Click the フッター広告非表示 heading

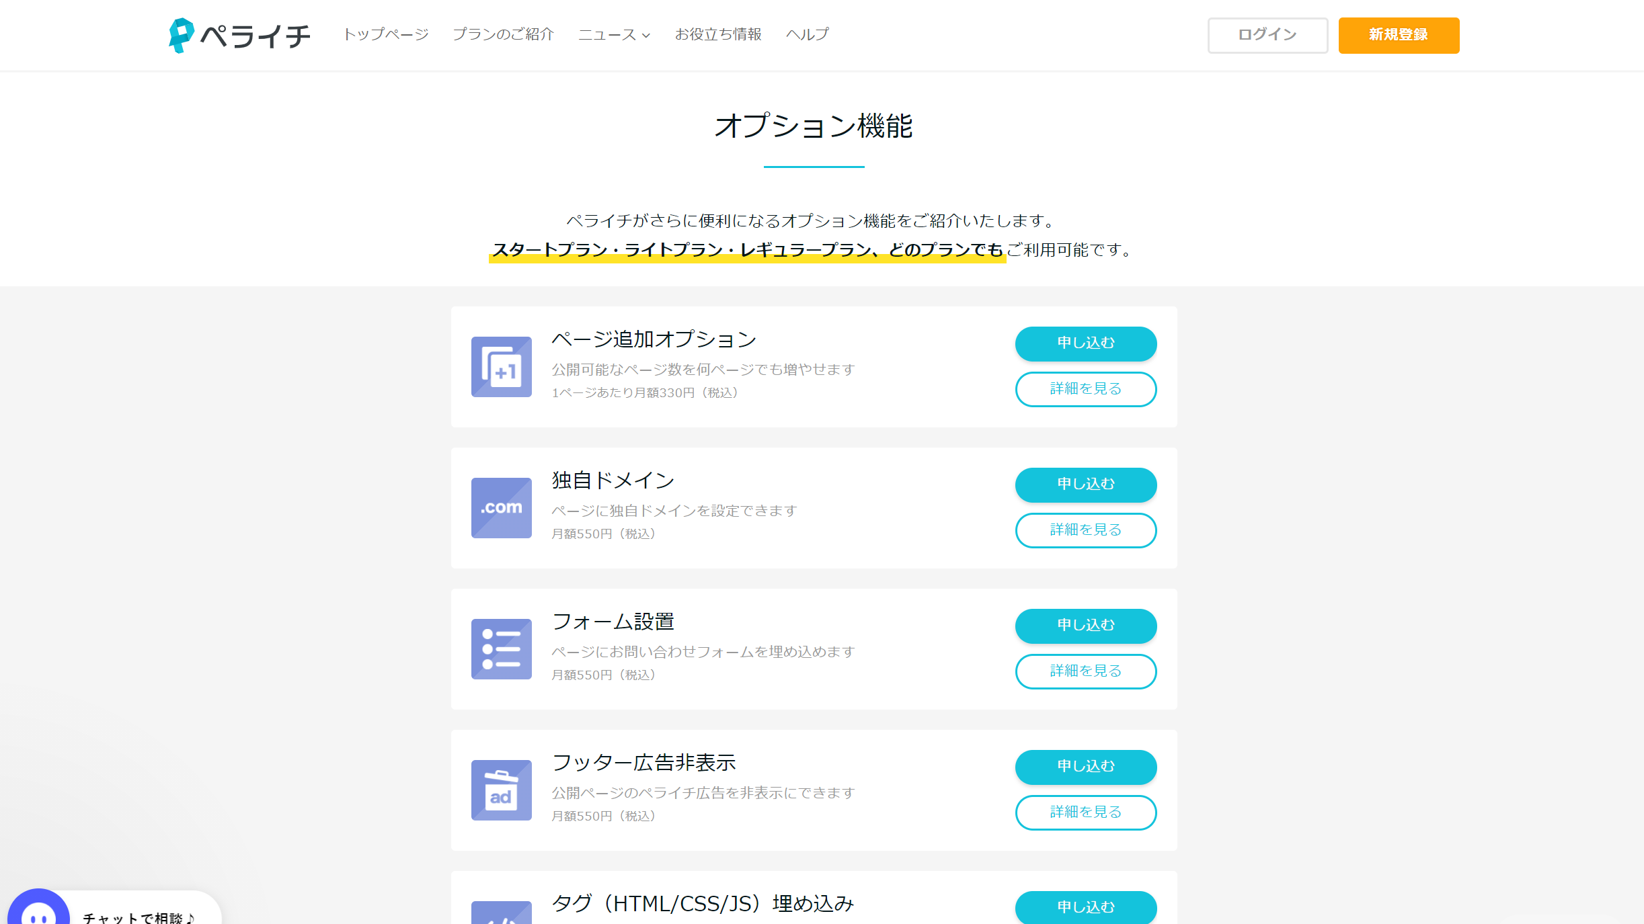[644, 763]
